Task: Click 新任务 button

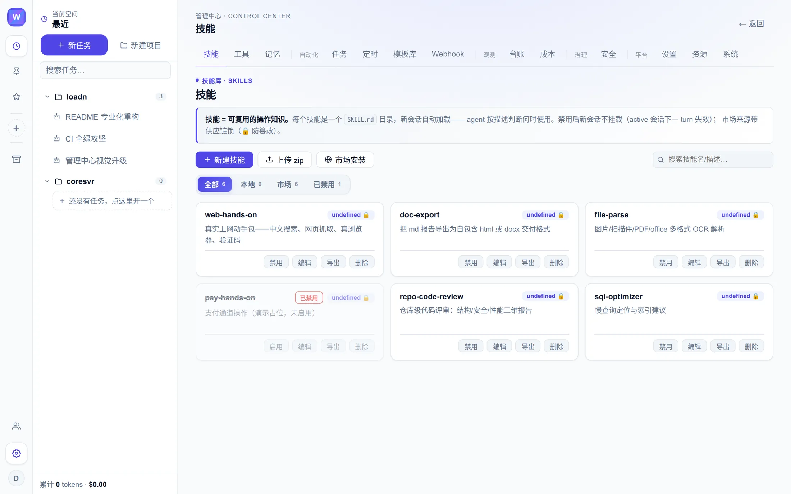Action: [x=74, y=45]
